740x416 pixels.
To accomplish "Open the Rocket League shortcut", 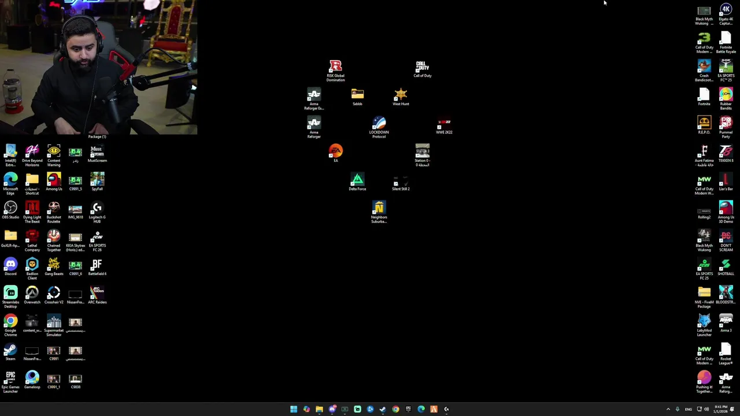I will [726, 354].
